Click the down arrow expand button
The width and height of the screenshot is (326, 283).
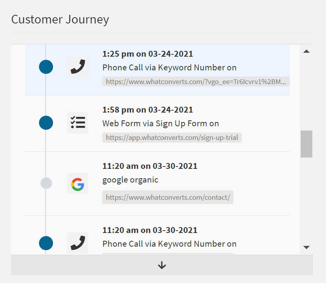(162, 265)
